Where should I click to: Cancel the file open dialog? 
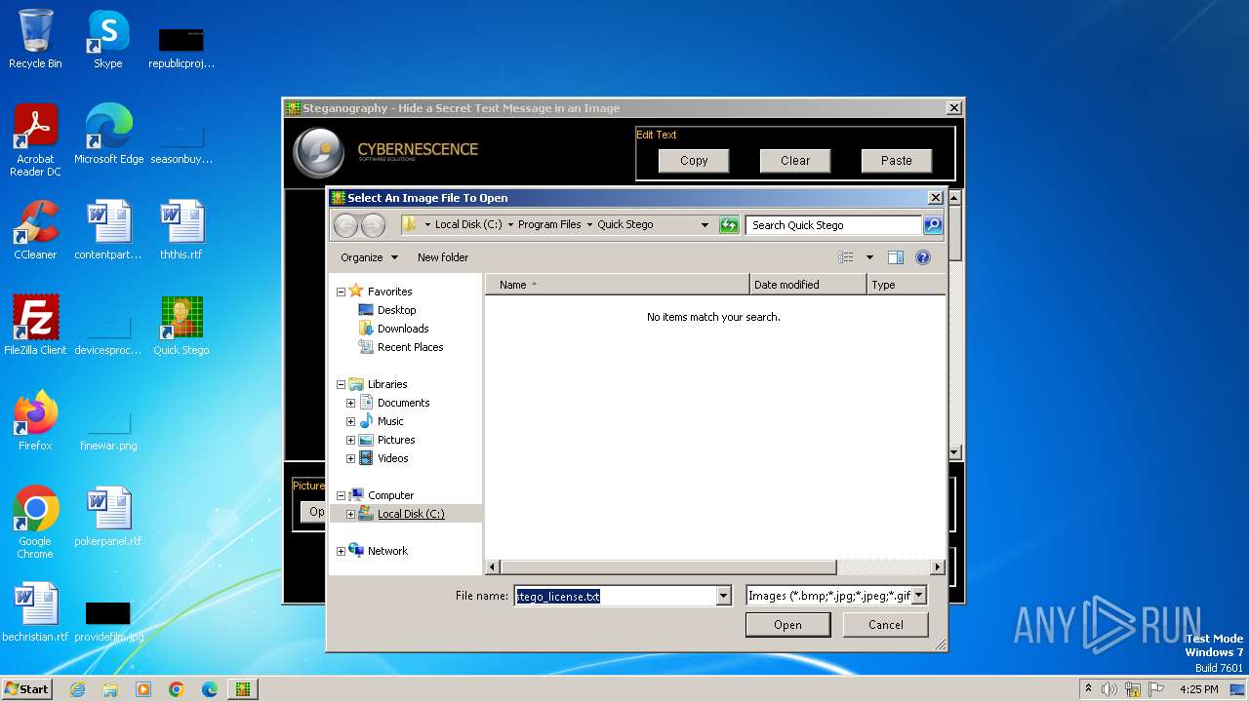[x=885, y=625]
